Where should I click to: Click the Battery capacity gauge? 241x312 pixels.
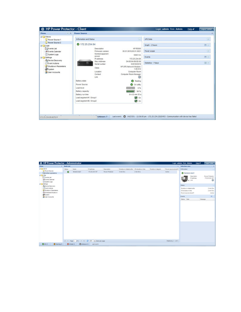point(131,91)
